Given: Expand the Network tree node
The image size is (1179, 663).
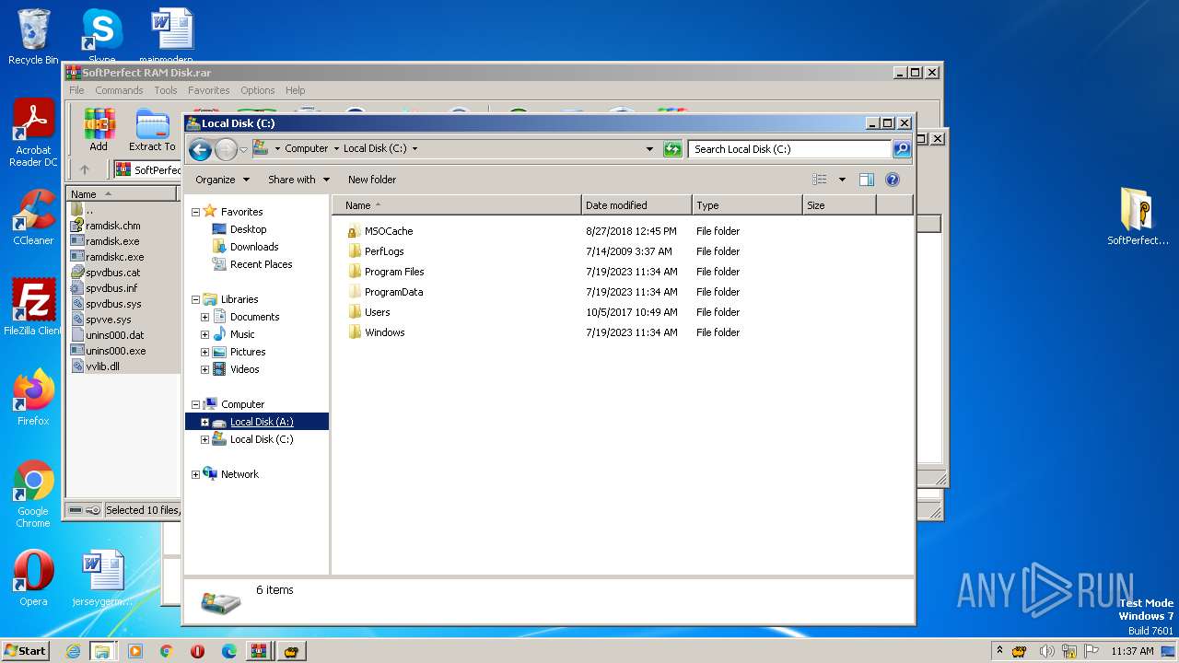Looking at the screenshot, I should tap(195, 474).
